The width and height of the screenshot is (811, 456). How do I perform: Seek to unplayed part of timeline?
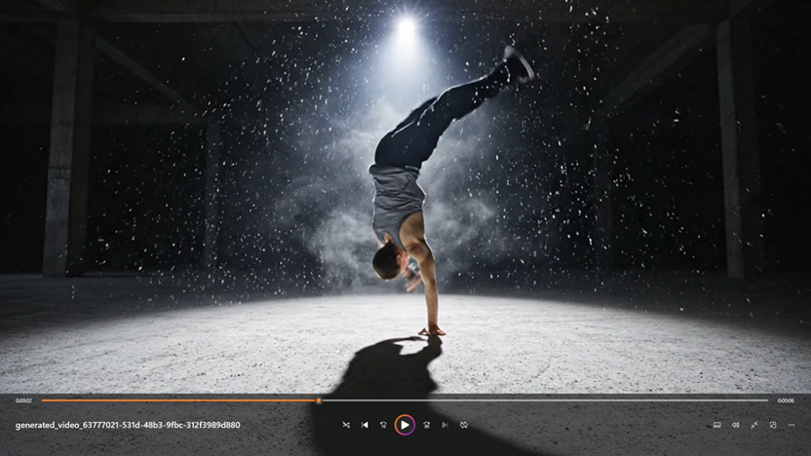(545, 400)
